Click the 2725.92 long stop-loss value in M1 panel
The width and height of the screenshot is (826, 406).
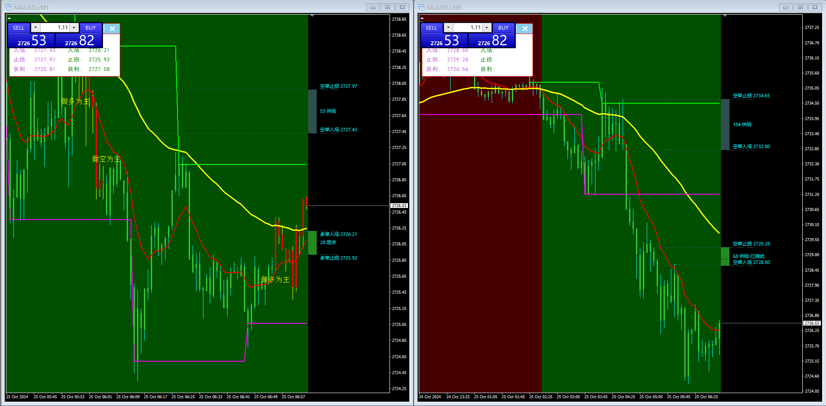[99, 60]
